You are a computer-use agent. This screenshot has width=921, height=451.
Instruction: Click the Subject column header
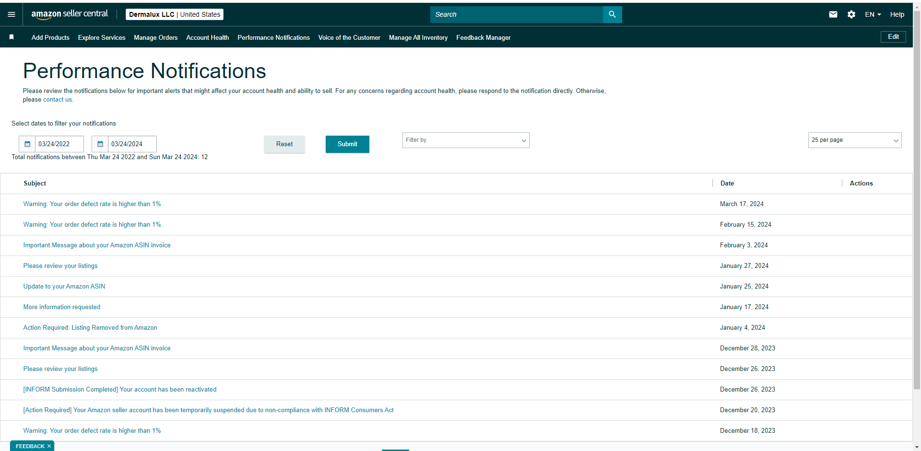tap(35, 184)
